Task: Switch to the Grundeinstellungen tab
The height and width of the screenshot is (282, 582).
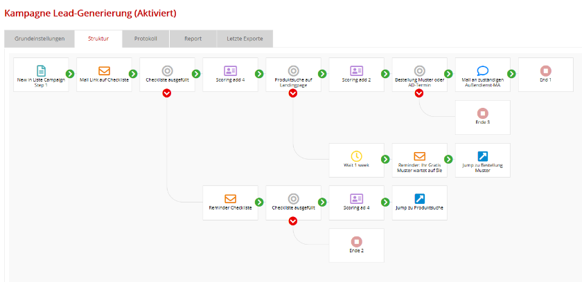Action: click(39, 39)
